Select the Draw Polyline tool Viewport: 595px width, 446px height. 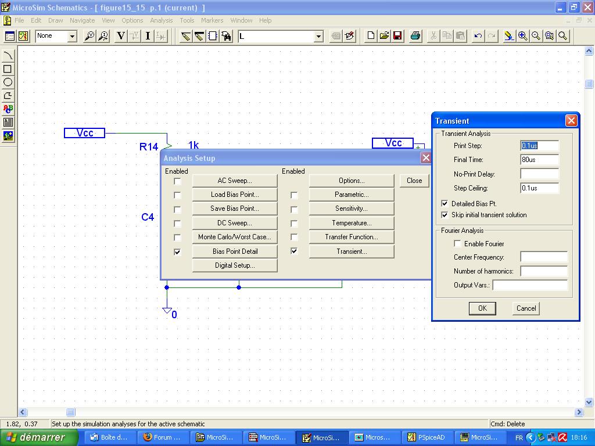[8, 96]
